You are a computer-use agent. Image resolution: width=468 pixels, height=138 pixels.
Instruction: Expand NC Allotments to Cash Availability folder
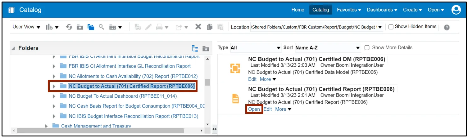click(x=54, y=76)
